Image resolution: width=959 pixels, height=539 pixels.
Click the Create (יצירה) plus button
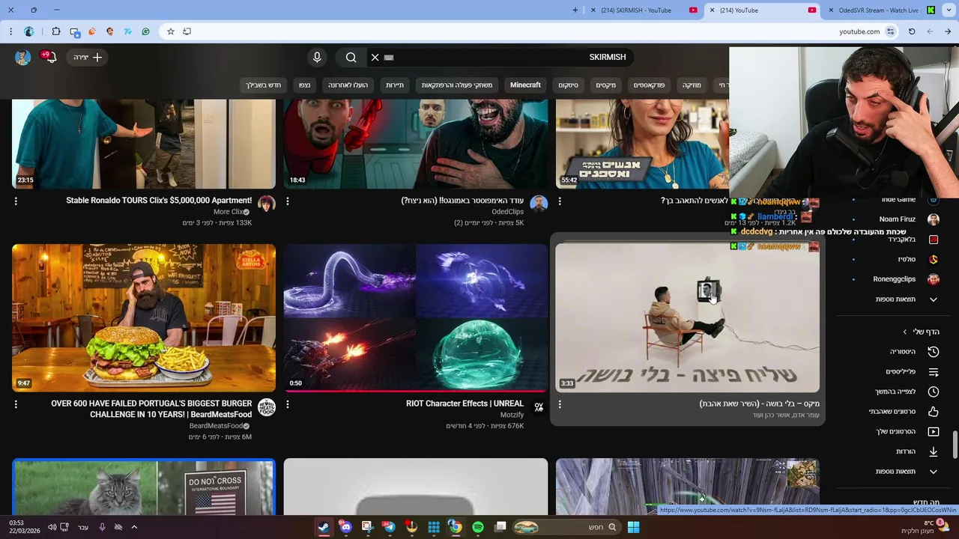[x=88, y=57]
